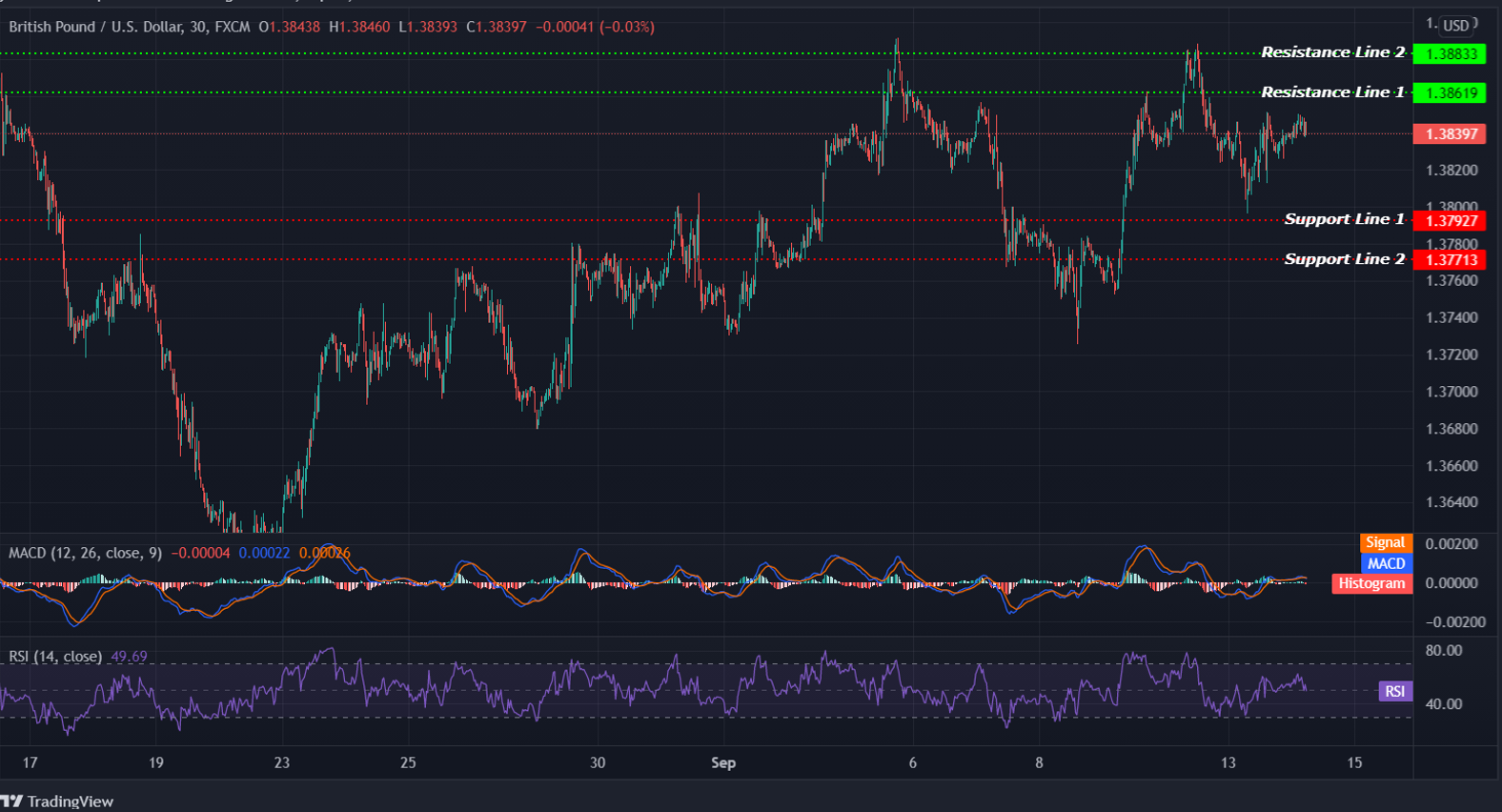Click the red 1.37713 price tag

[1450, 260]
